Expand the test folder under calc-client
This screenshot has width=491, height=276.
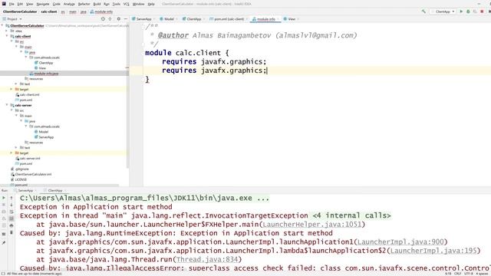tap(16, 84)
